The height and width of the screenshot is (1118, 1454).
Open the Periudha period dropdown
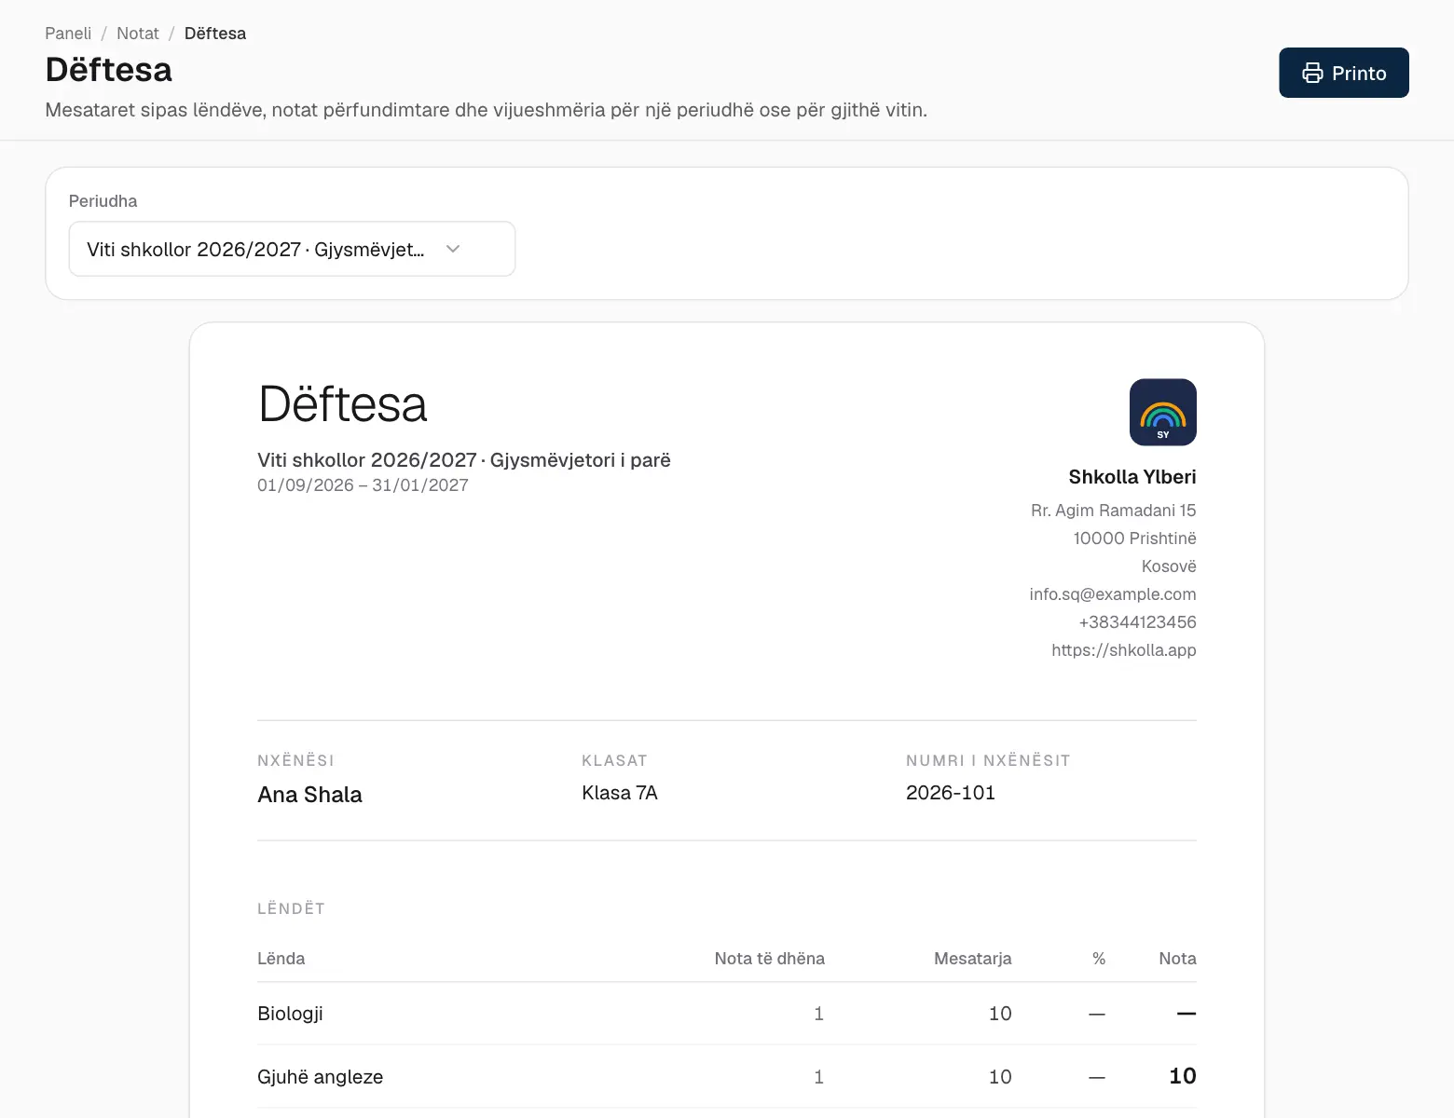pos(292,249)
